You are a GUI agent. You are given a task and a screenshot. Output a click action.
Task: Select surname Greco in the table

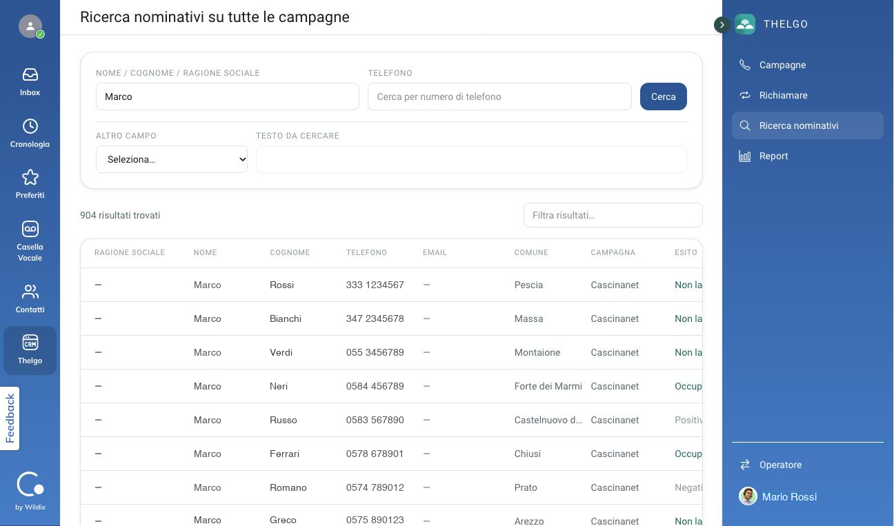point(283,520)
